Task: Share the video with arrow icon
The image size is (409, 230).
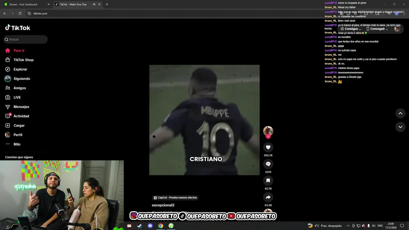Action: (268, 197)
